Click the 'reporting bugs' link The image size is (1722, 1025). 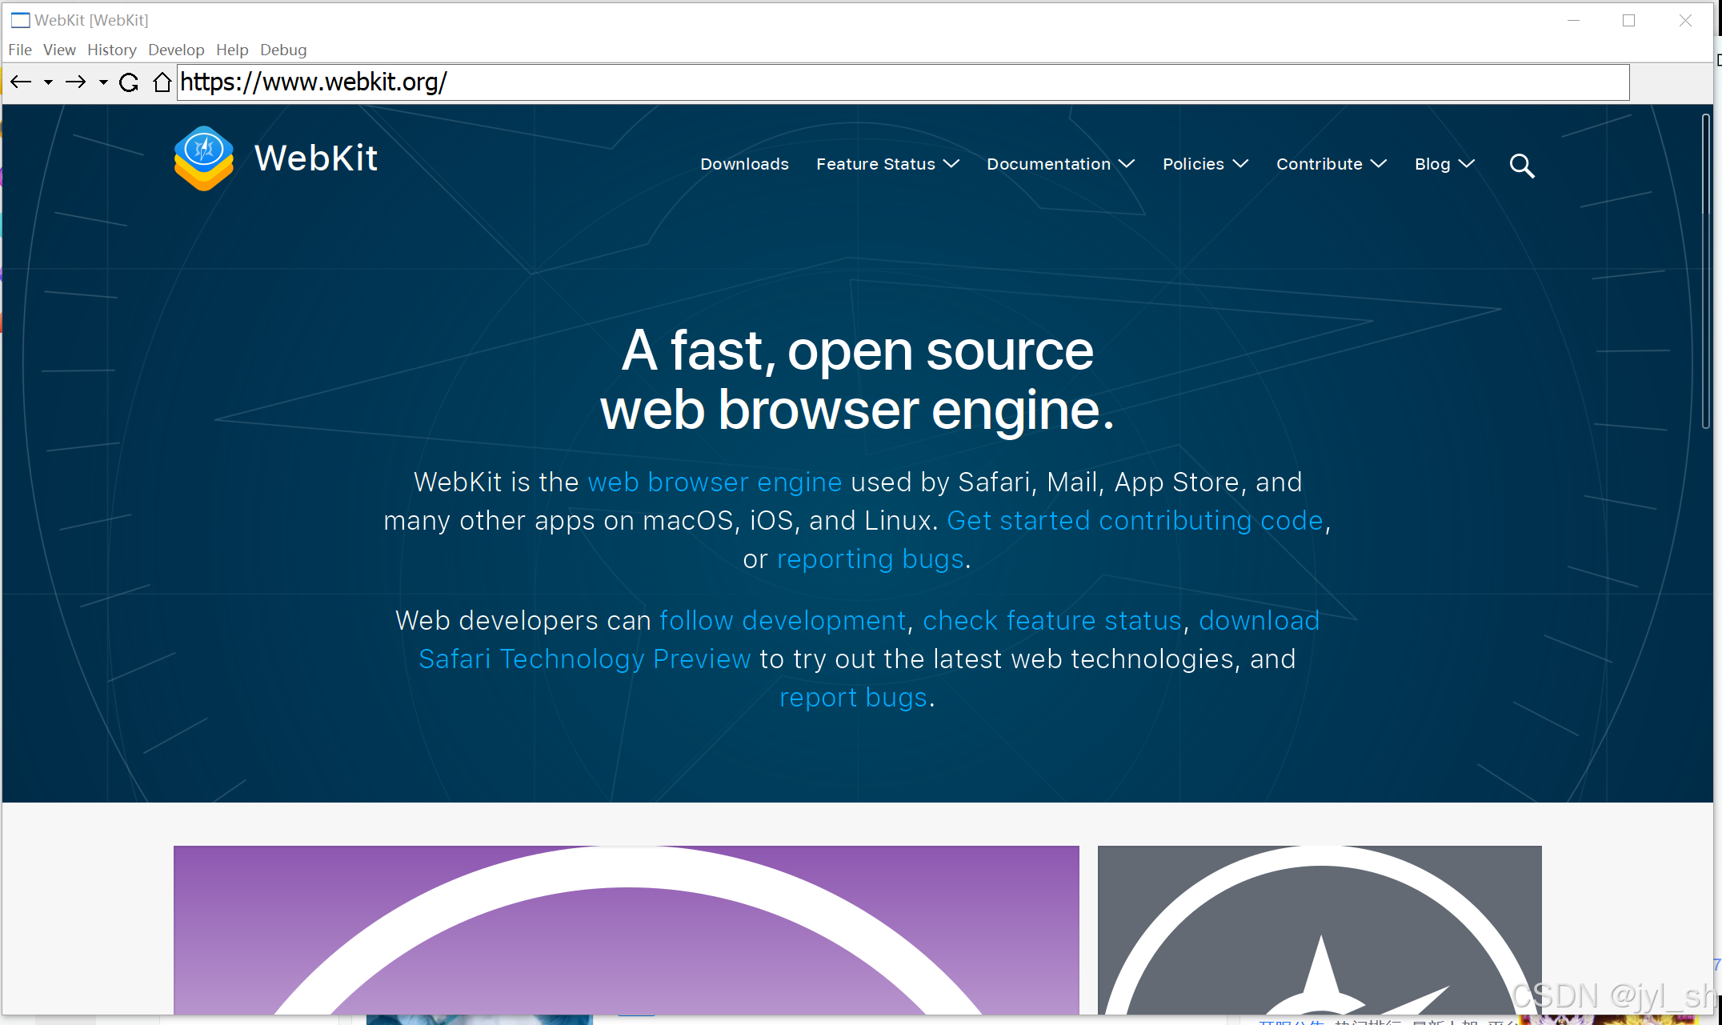[x=870, y=559]
